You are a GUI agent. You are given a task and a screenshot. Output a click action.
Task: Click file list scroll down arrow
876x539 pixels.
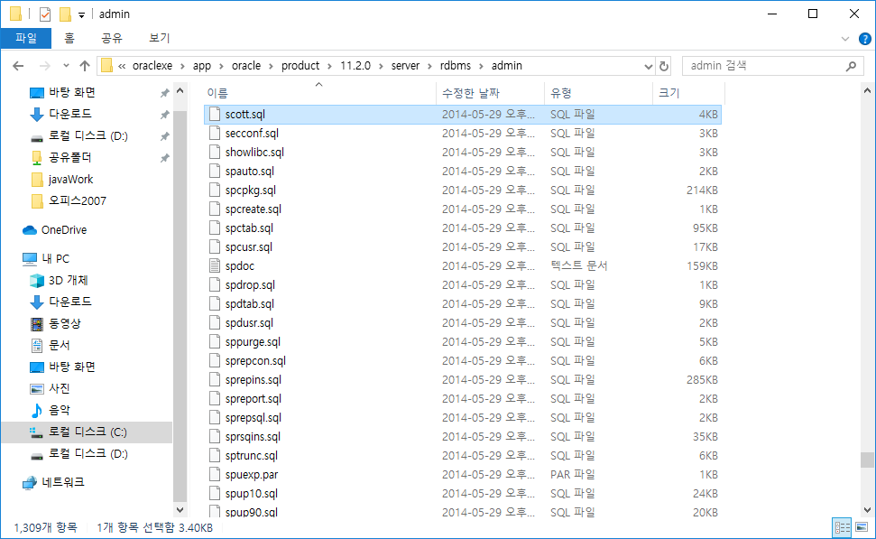coord(867,510)
